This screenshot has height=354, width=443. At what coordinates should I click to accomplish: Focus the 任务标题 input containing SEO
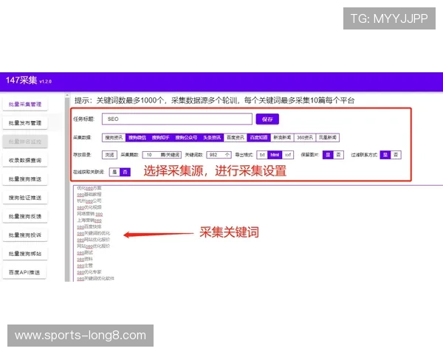point(177,119)
